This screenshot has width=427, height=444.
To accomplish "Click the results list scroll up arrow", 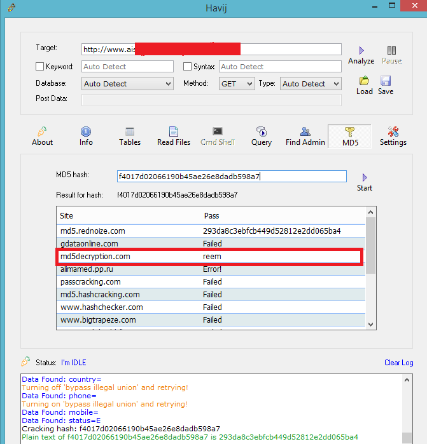I will click(x=370, y=212).
